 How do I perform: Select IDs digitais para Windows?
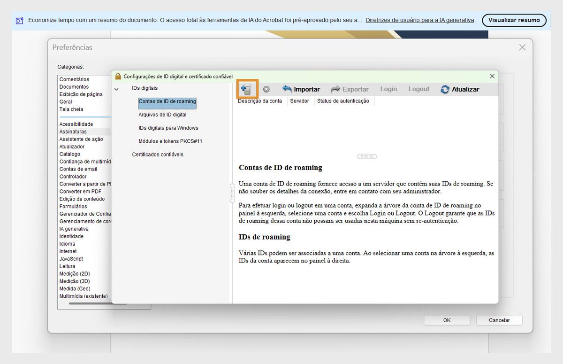(168, 128)
